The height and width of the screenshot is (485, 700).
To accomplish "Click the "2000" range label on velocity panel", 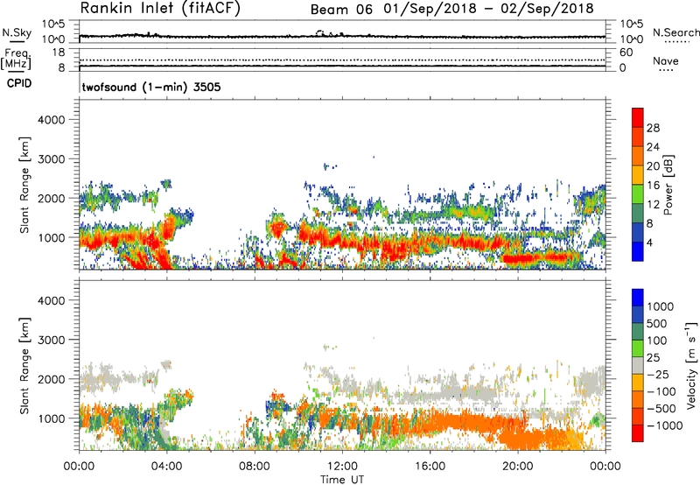I will tap(51, 379).
